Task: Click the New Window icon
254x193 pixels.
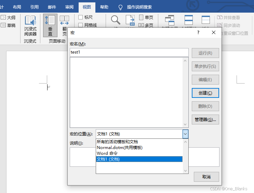Action: [170, 20]
